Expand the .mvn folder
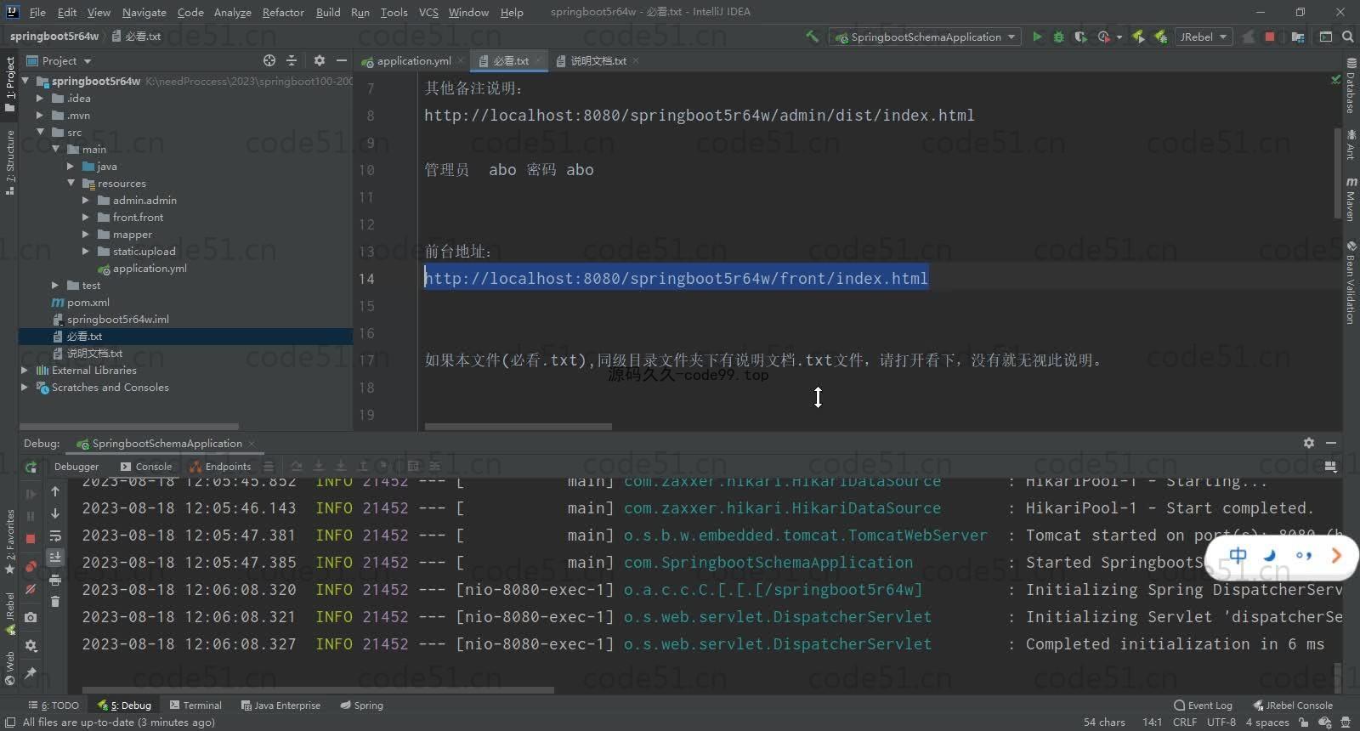 40,116
